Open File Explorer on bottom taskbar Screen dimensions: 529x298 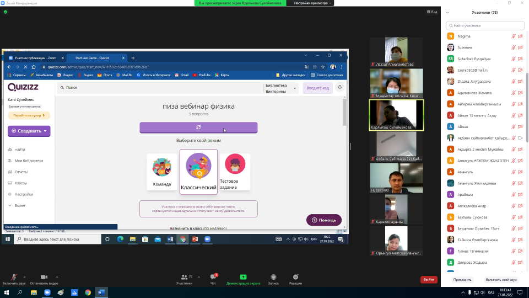coord(34,292)
